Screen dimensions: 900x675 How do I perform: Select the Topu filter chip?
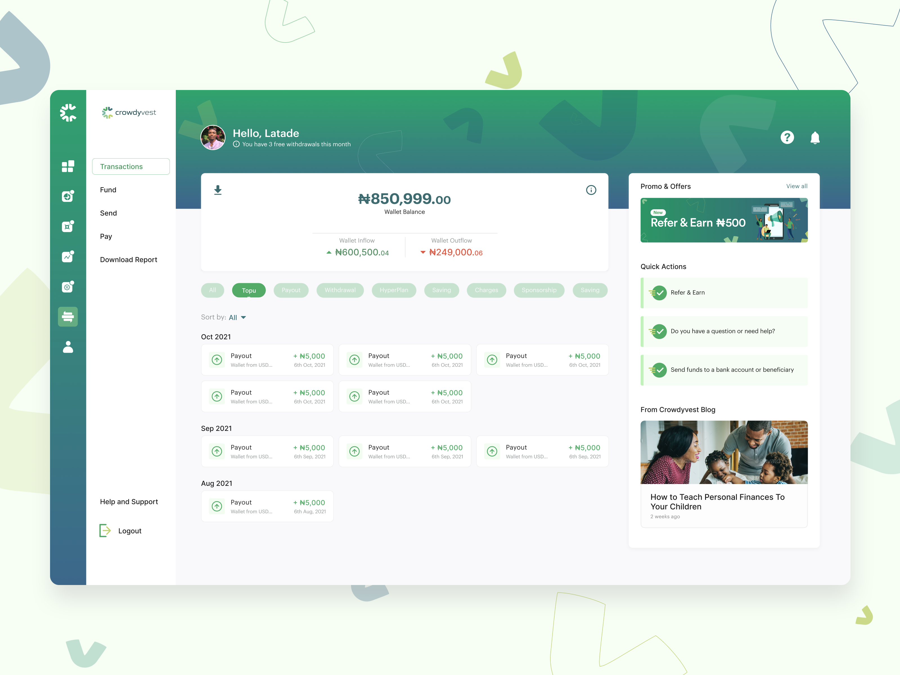249,290
